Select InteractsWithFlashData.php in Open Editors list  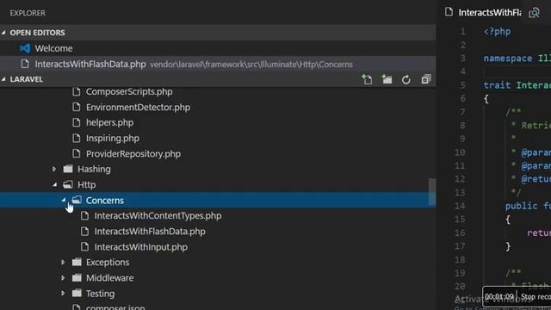tap(218, 64)
